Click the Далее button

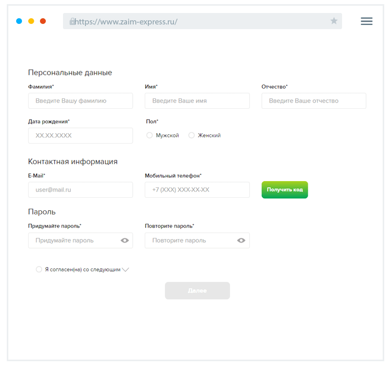point(197,290)
